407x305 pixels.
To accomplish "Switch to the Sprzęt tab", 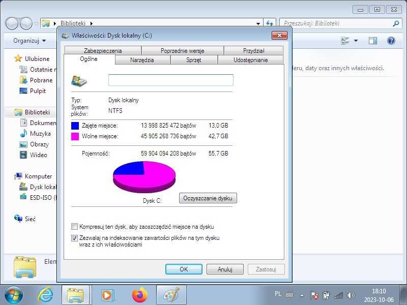I will coord(194,60).
